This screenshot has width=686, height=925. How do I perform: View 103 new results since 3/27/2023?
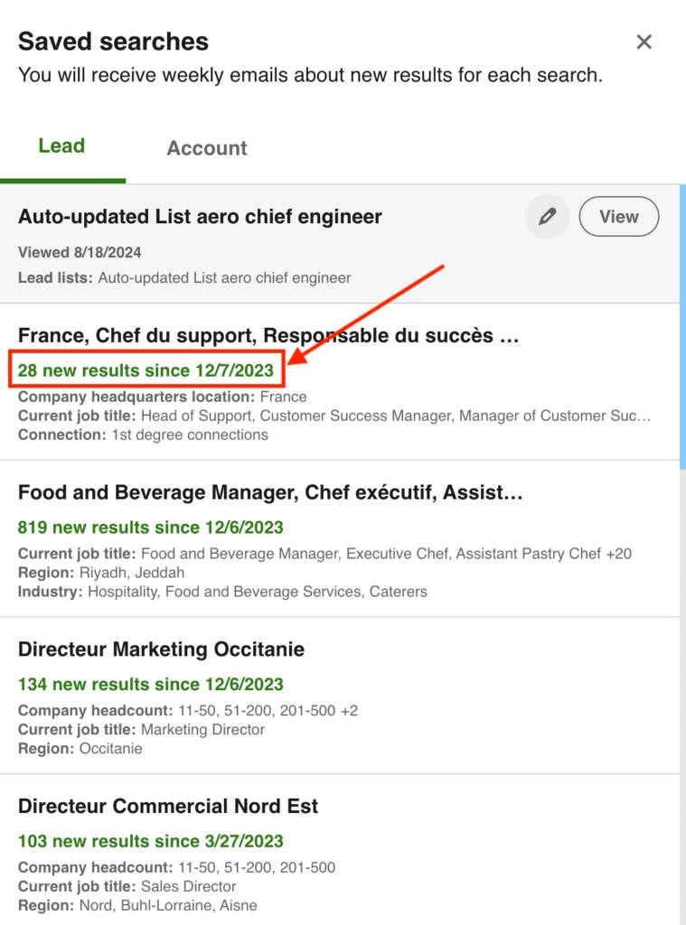click(x=150, y=841)
